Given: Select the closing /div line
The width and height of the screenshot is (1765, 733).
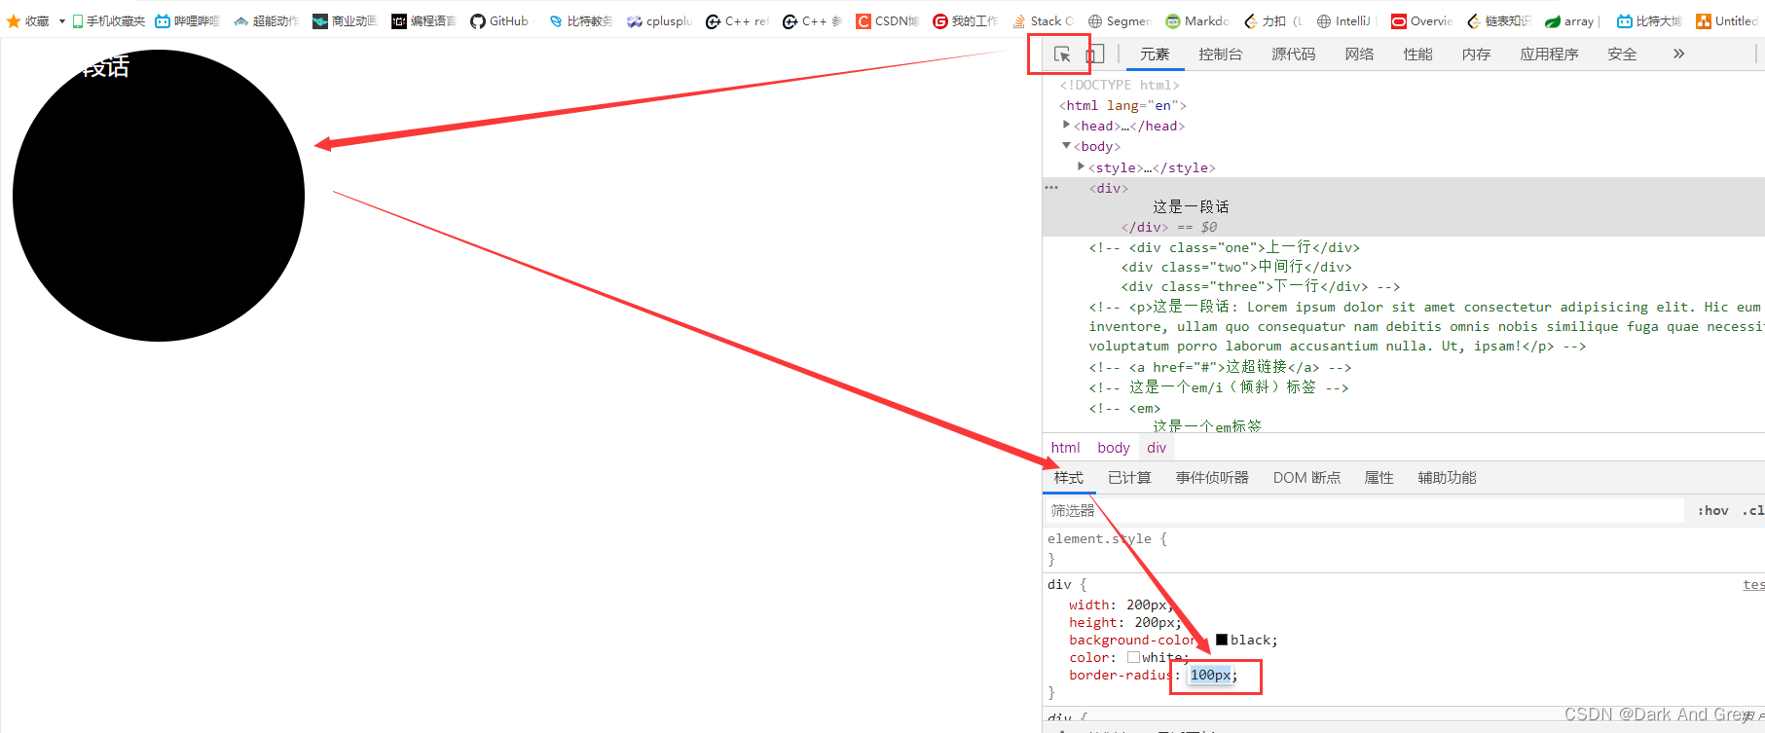Looking at the screenshot, I should pos(1144,227).
